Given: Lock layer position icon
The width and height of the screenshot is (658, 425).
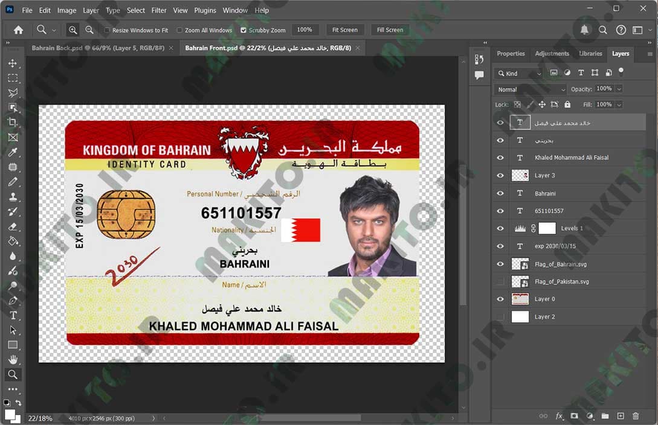Looking at the screenshot, I should [x=542, y=104].
